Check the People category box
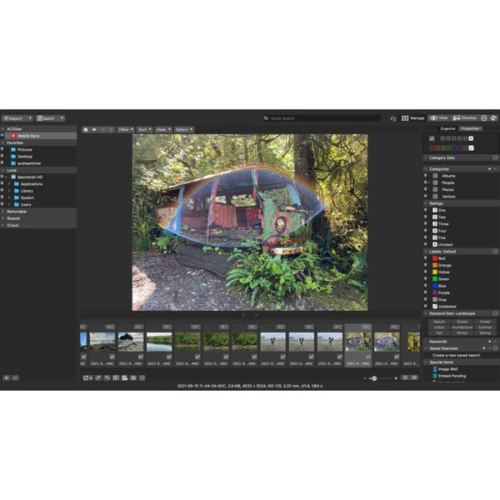Image resolution: width=500 pixels, height=500 pixels. [x=435, y=182]
